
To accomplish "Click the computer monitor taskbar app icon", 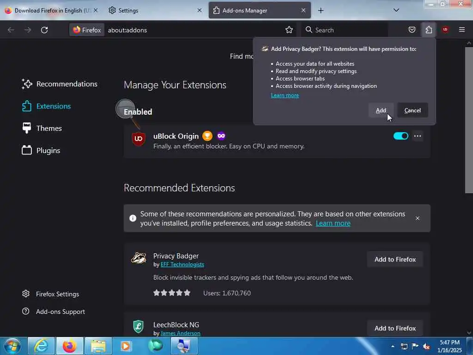I will pos(184,346).
